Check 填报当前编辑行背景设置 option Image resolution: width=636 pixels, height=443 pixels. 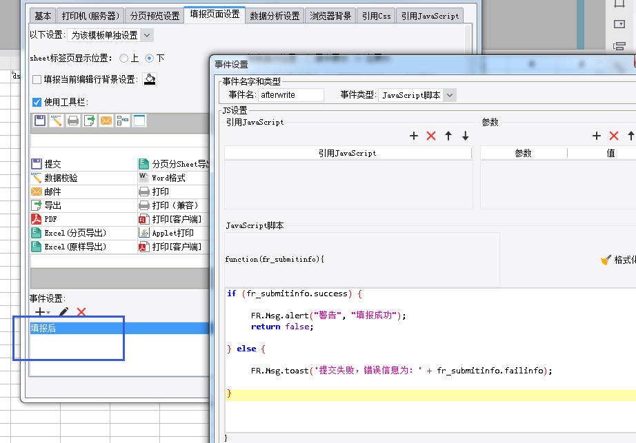click(x=37, y=79)
